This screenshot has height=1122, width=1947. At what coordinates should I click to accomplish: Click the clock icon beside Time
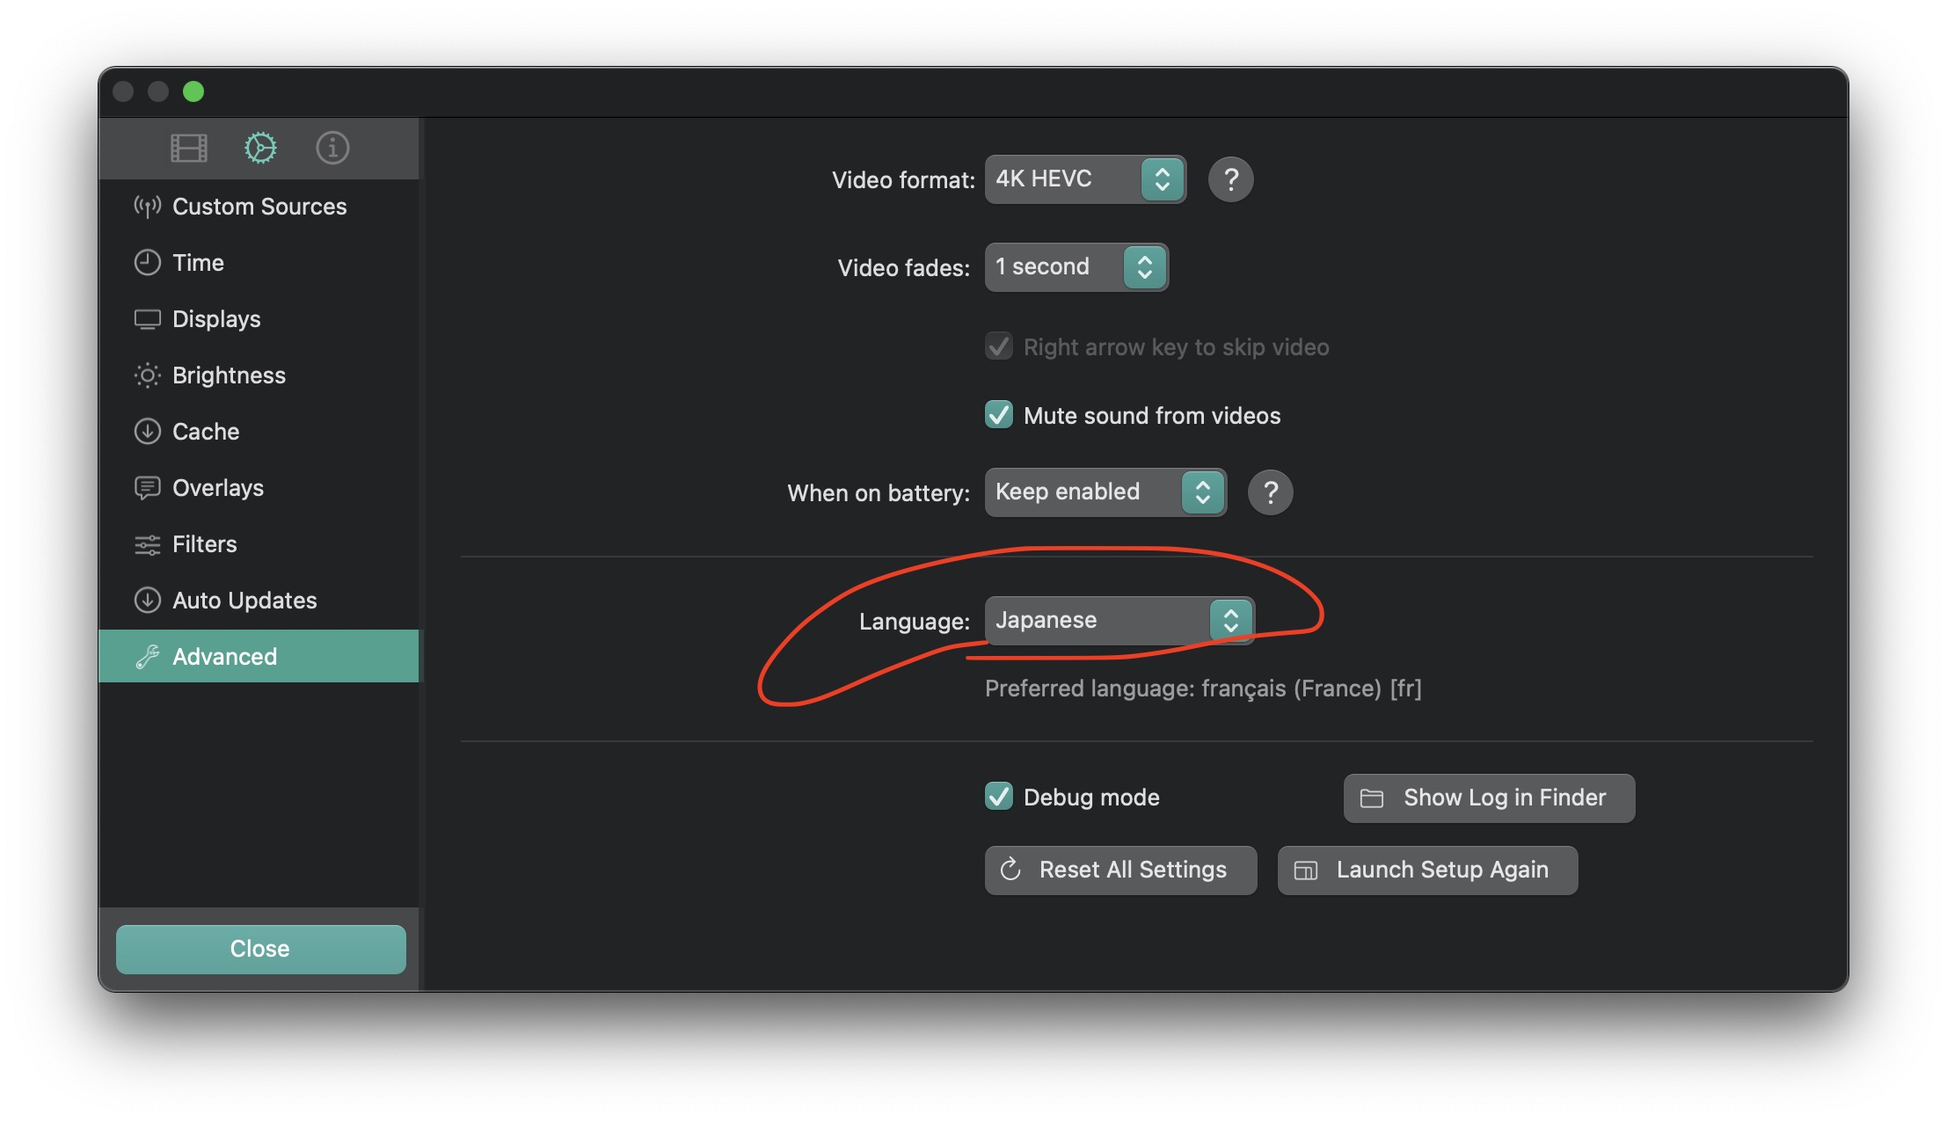[147, 263]
